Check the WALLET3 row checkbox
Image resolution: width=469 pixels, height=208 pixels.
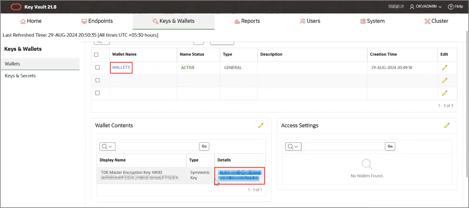[97, 67]
